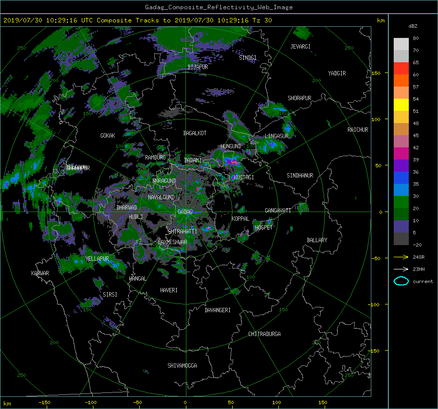Click the 150 tick on right axis
Screen dimensions: 438x409
click(376, 73)
